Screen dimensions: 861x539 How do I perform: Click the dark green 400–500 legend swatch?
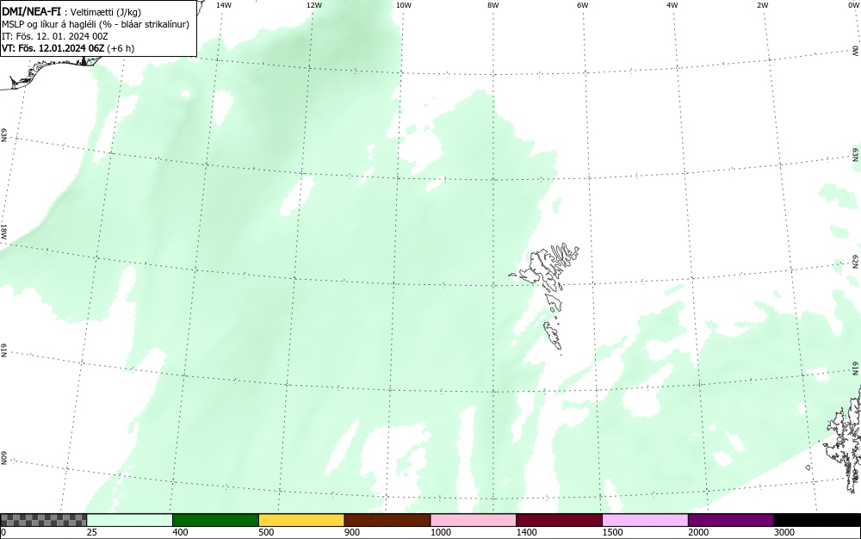pos(215,520)
